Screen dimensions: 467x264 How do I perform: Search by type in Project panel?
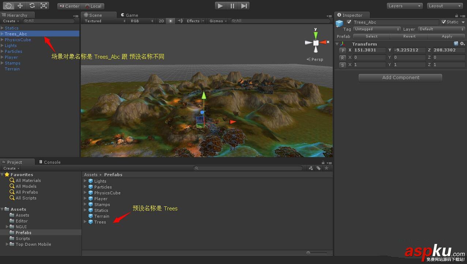pyautogui.click(x=311, y=168)
